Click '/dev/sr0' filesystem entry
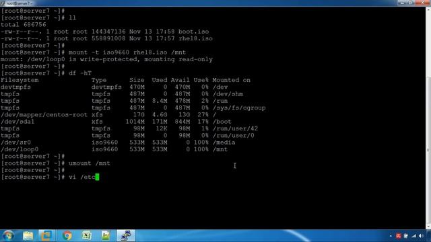Viewport: 431px width, 242px height. click(x=15, y=143)
